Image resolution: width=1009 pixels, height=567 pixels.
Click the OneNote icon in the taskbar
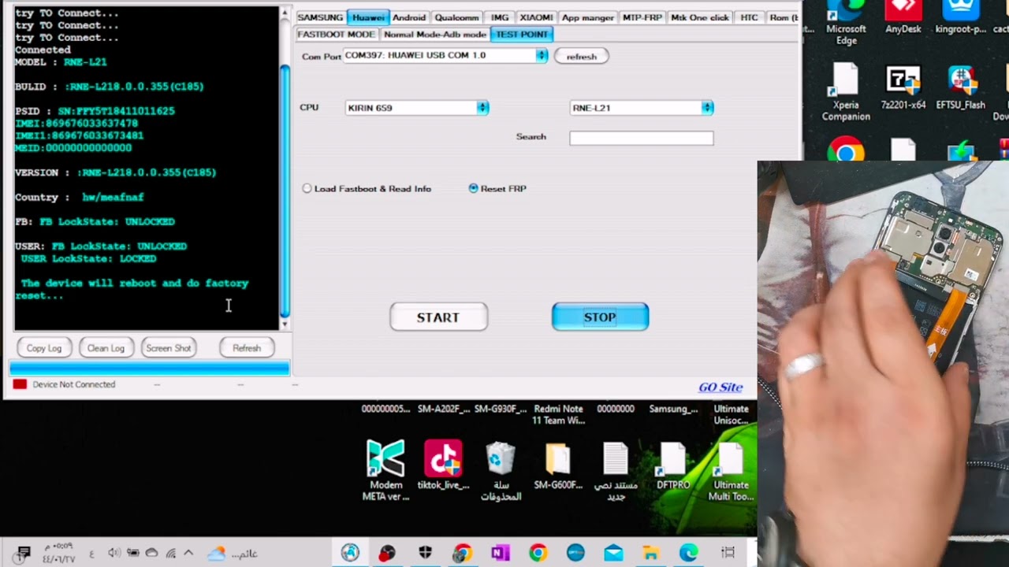pos(500,553)
